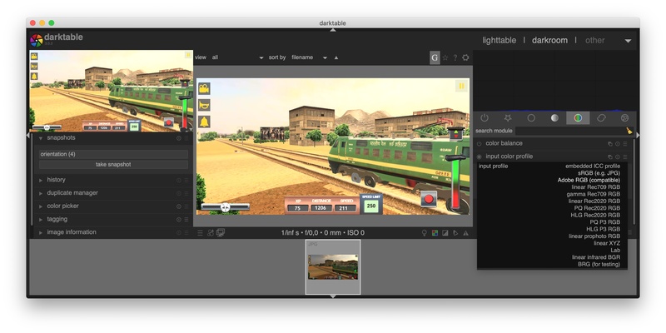Reset the color picker panel
The image size is (666, 333).
(x=179, y=206)
